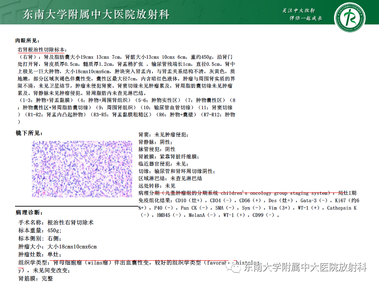The width and height of the screenshot is (379, 284).
Task: Click the line 手术名称：根治性右肾切除术
Action: (x=56, y=222)
